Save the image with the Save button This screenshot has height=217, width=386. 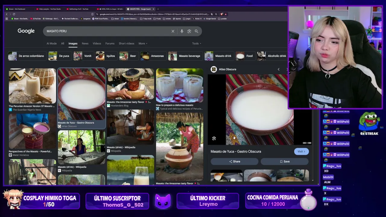pyautogui.click(x=284, y=162)
